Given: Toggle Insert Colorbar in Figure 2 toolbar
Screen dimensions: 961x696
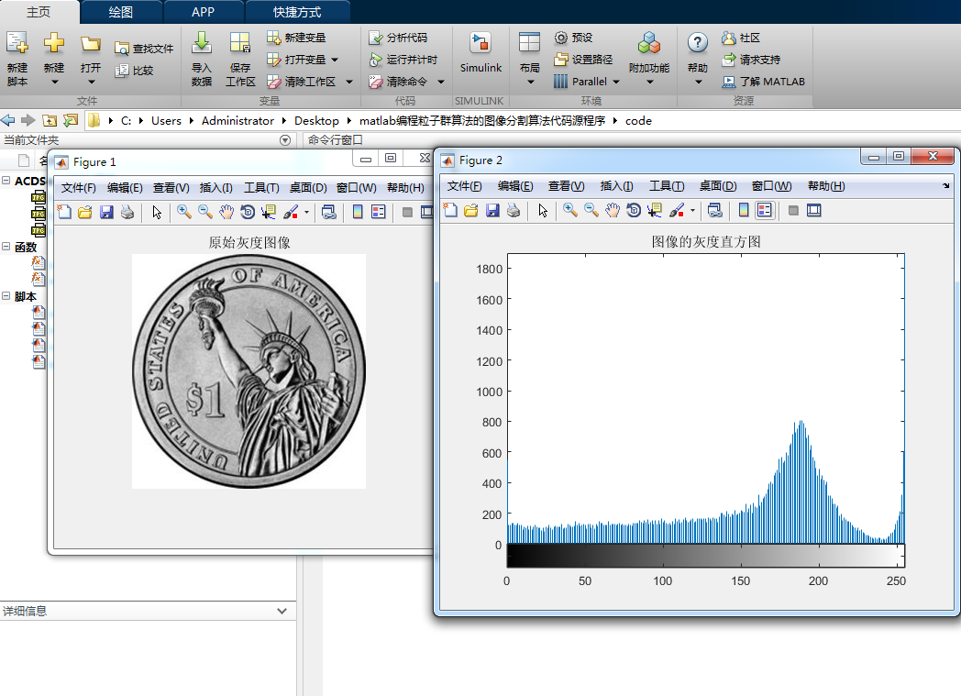Looking at the screenshot, I should (x=744, y=210).
